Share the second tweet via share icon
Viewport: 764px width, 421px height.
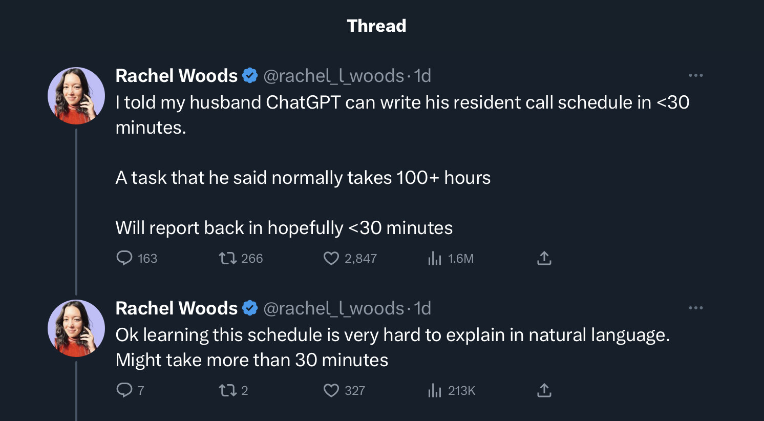(544, 390)
